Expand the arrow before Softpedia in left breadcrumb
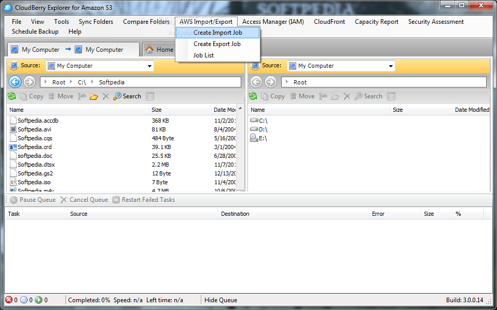 pos(92,82)
